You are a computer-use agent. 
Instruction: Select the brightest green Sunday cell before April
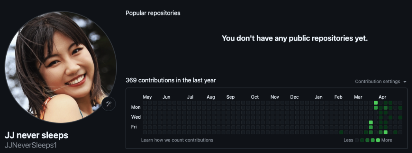pyautogui.click(x=376, y=103)
